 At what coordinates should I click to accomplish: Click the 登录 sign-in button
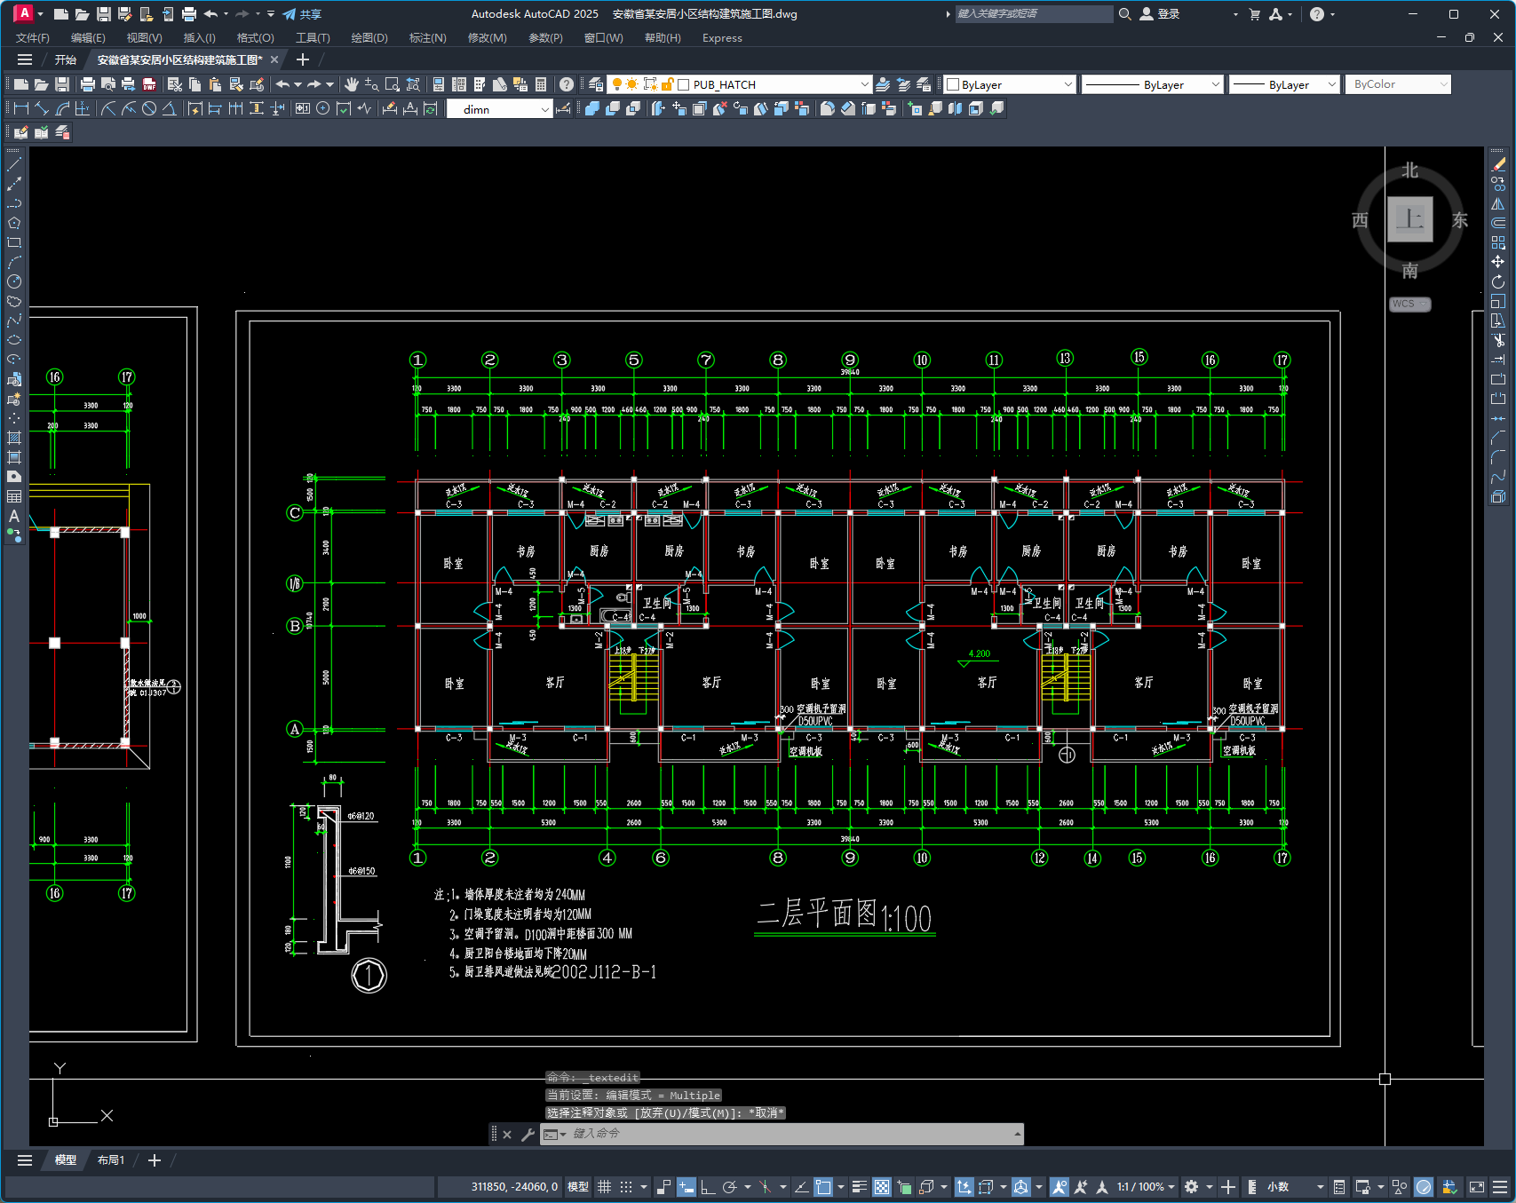[1160, 14]
